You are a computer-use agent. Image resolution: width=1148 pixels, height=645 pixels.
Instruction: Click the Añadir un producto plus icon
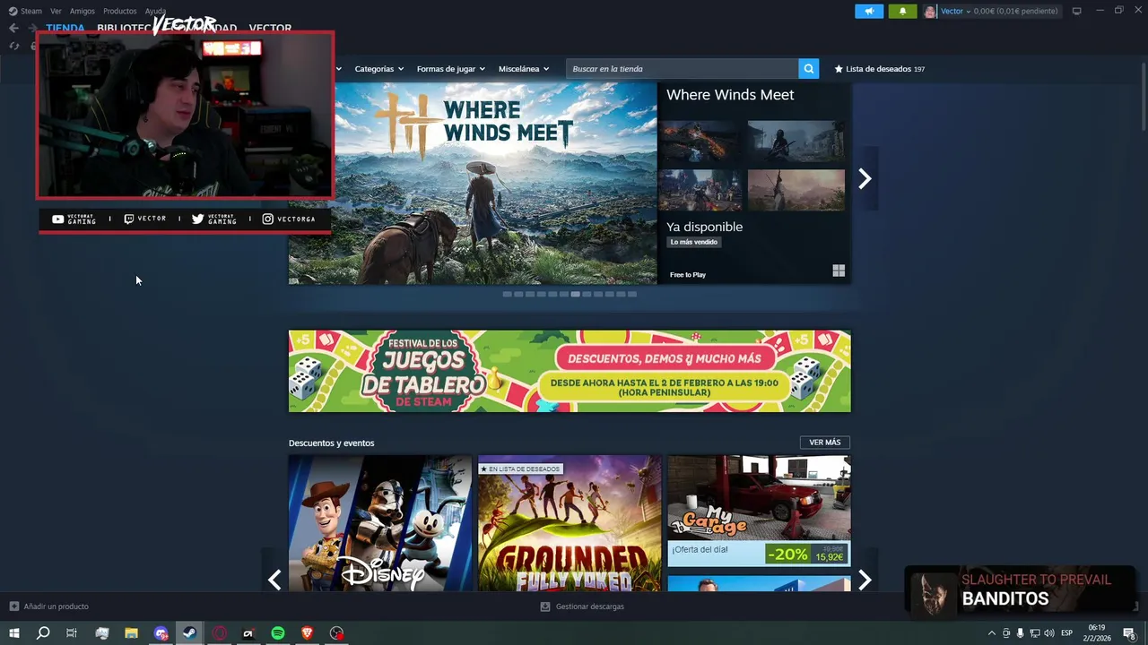(13, 606)
